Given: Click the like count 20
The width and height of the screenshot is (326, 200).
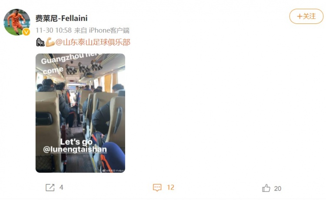Looking at the screenshot, I should (x=278, y=188).
